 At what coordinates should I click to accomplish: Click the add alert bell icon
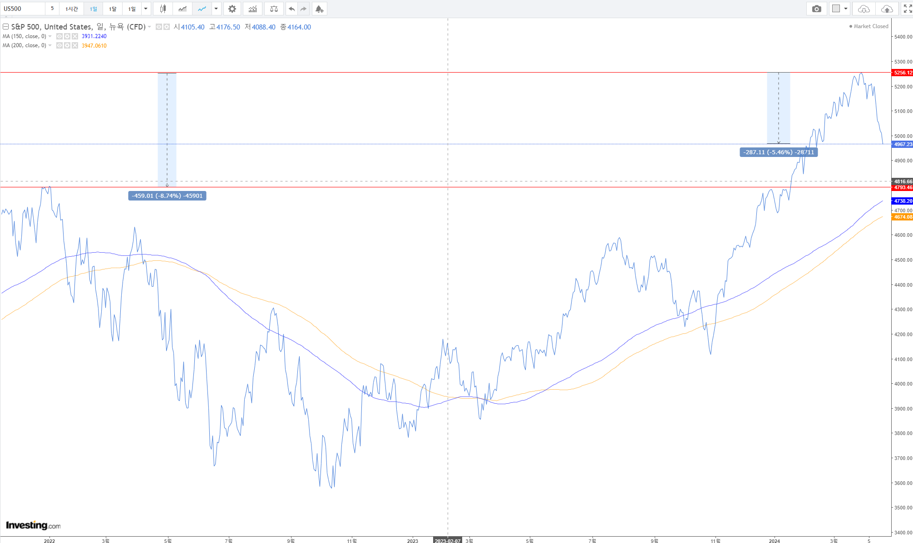pyautogui.click(x=319, y=9)
